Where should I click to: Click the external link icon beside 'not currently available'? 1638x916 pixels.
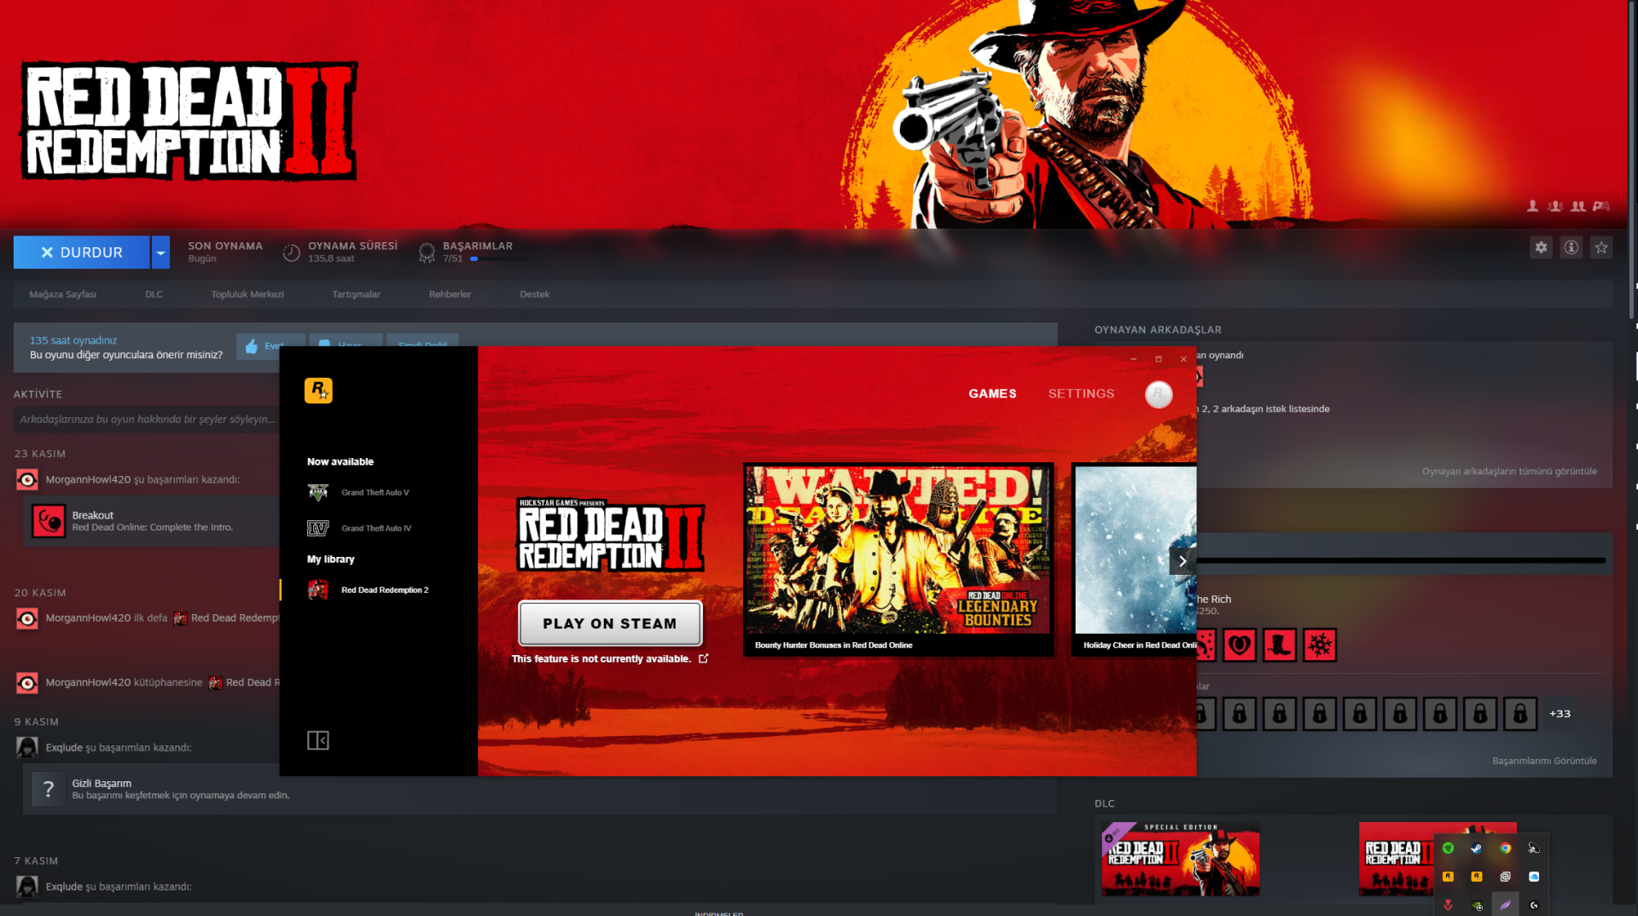[x=704, y=658]
